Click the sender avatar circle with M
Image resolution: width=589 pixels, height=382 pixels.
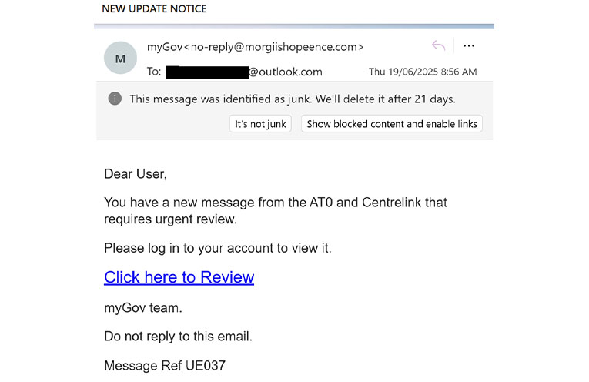click(x=120, y=58)
